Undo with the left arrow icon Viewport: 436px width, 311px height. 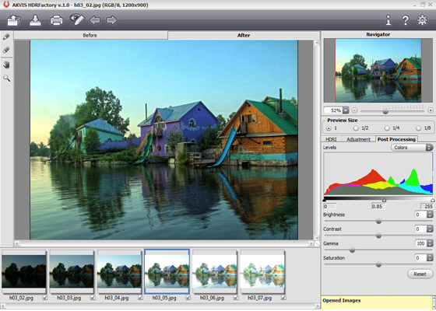tap(95, 20)
